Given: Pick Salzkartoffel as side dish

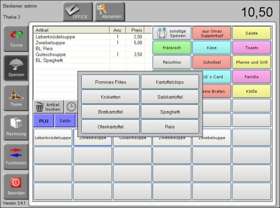Looking at the screenshot, I should pyautogui.click(x=169, y=97).
